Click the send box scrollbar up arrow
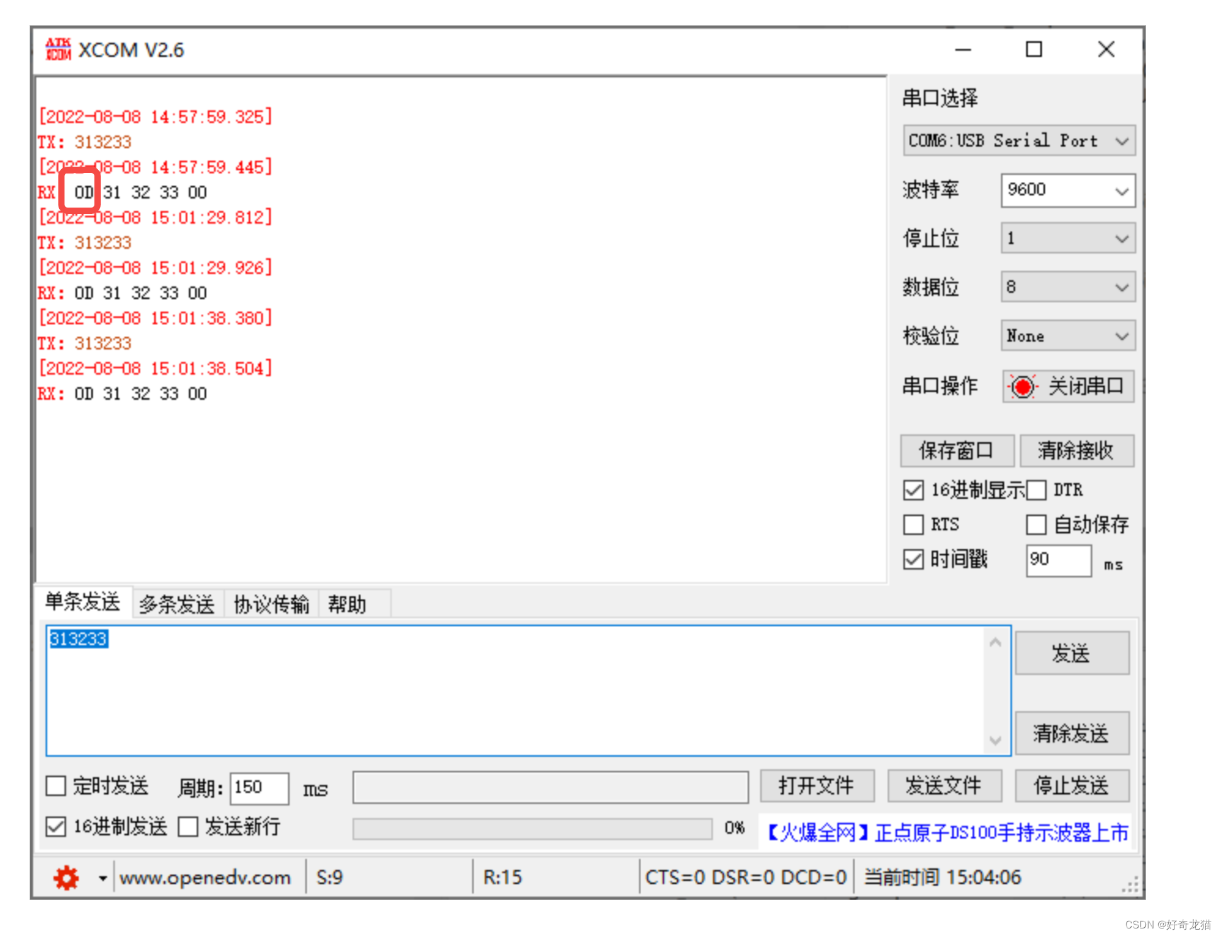The height and width of the screenshot is (936, 1221). pos(995,643)
